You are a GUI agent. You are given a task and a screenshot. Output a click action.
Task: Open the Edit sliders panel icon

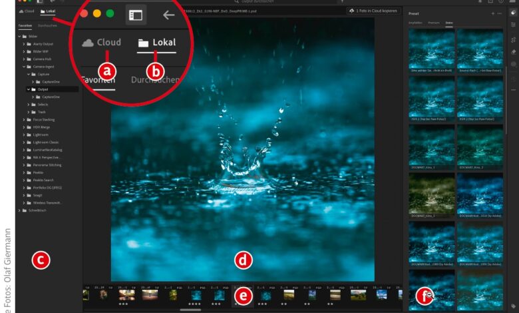(x=514, y=25)
